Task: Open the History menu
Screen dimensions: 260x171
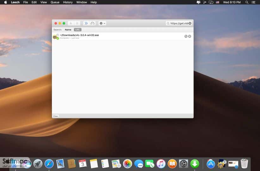Action: [68, 2]
